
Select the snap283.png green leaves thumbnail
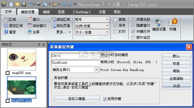pyautogui.click(x=22, y=87)
